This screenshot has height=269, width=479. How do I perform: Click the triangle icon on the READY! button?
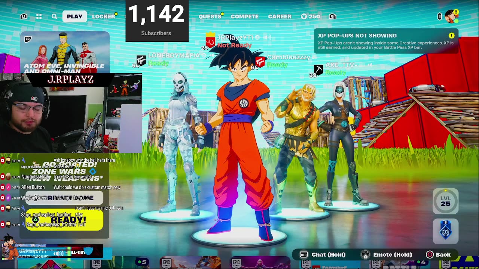(35, 220)
